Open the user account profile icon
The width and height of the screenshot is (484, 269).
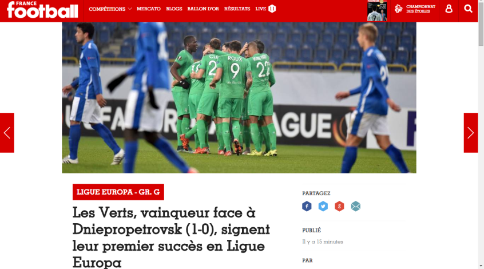tap(449, 9)
